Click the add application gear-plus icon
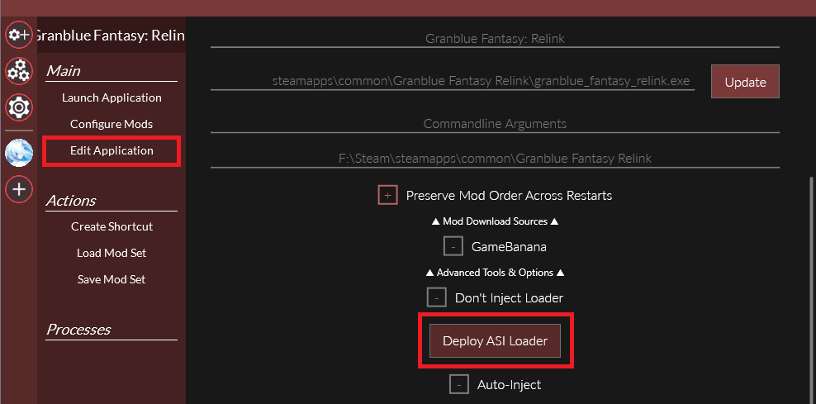 click(19, 35)
